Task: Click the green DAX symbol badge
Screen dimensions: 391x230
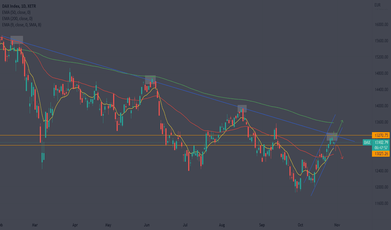Action: (x=367, y=142)
